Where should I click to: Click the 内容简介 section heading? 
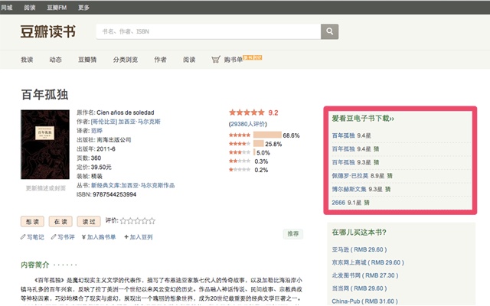pos(35,265)
